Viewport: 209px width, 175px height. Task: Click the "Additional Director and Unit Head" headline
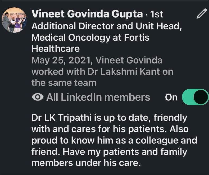point(107,26)
